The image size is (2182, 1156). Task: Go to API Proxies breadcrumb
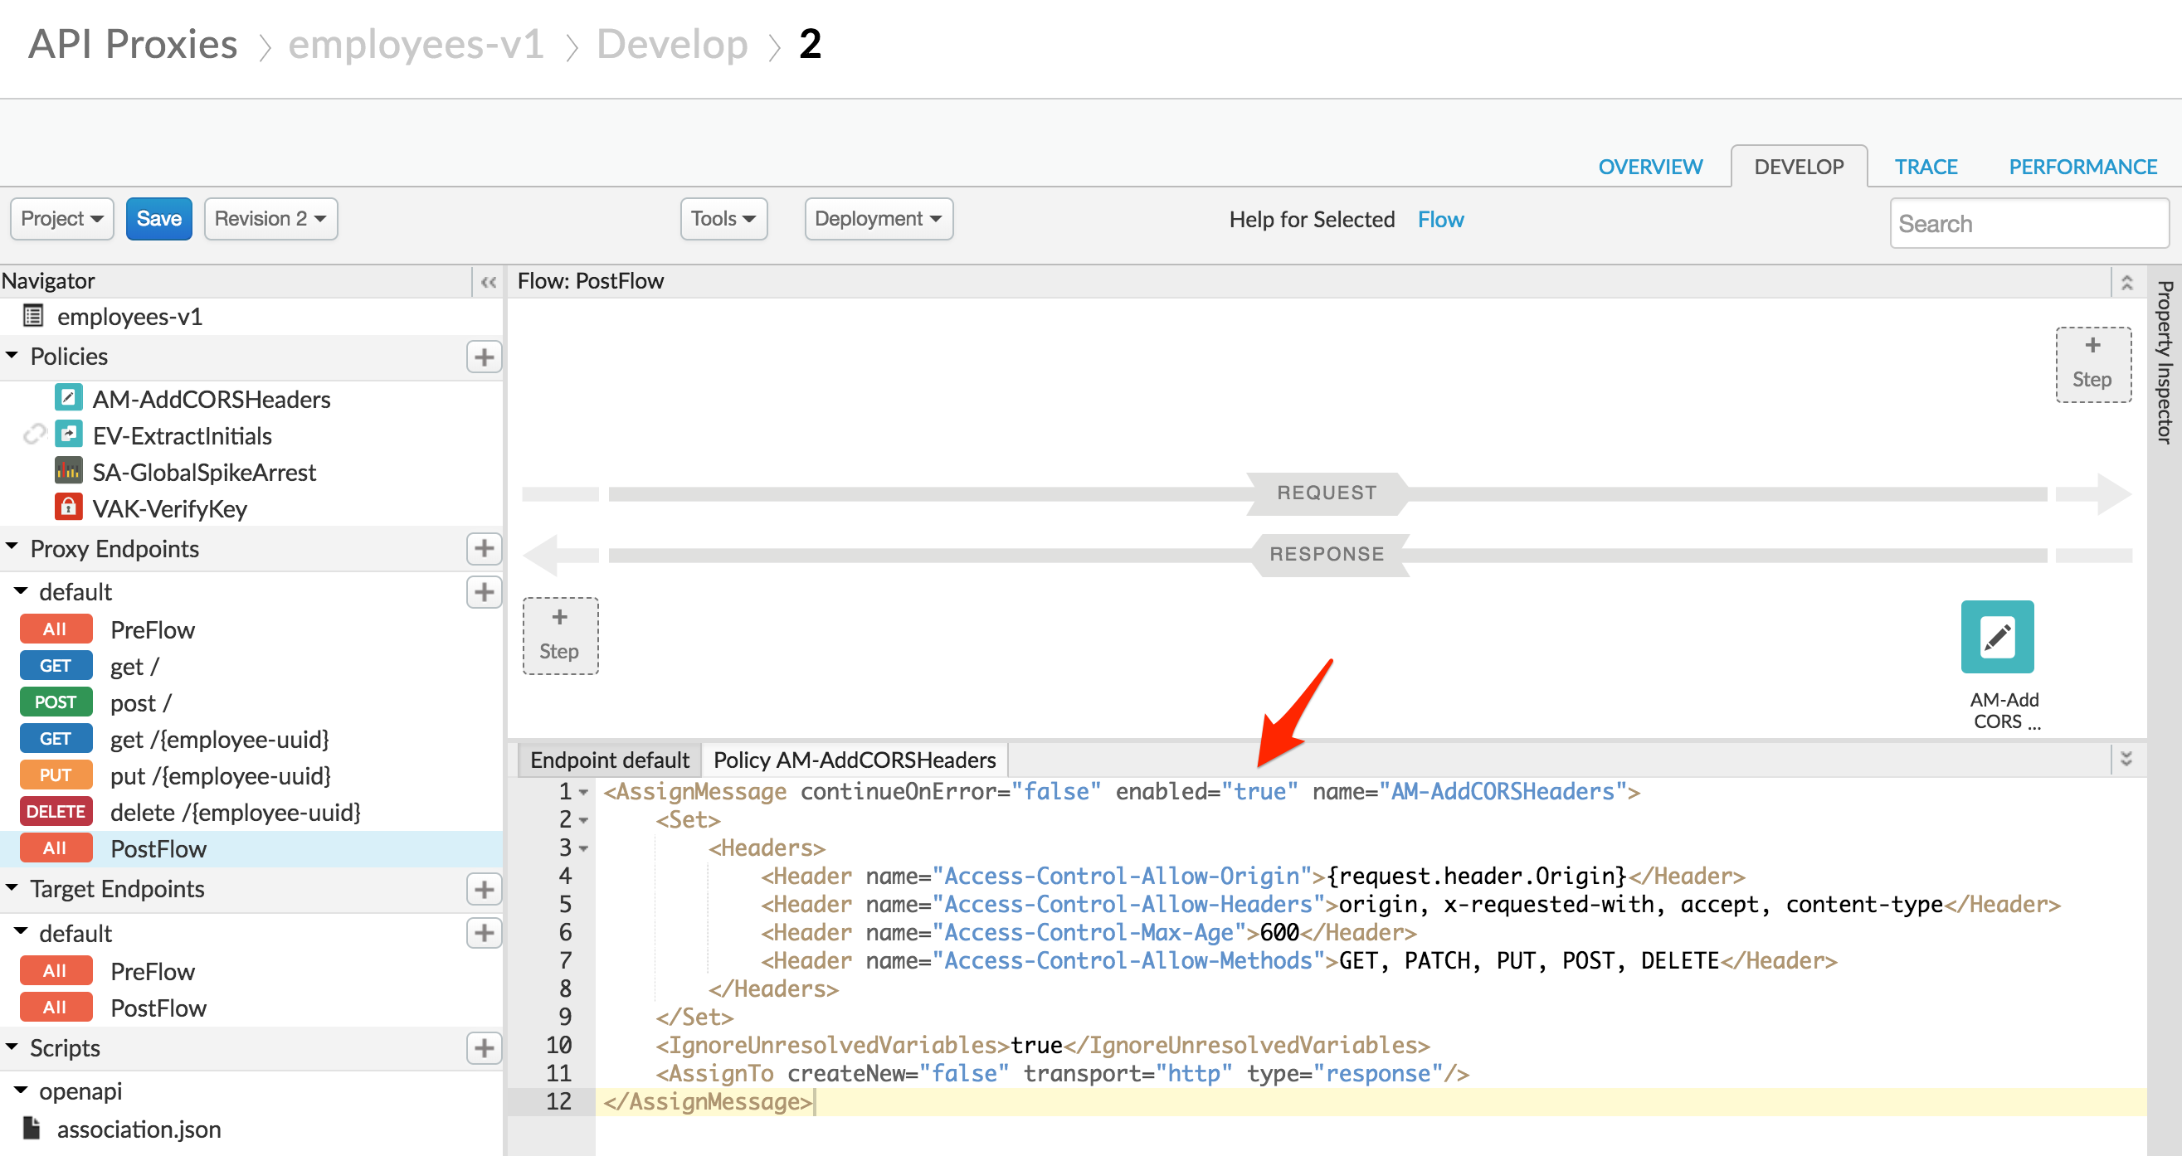click(133, 44)
